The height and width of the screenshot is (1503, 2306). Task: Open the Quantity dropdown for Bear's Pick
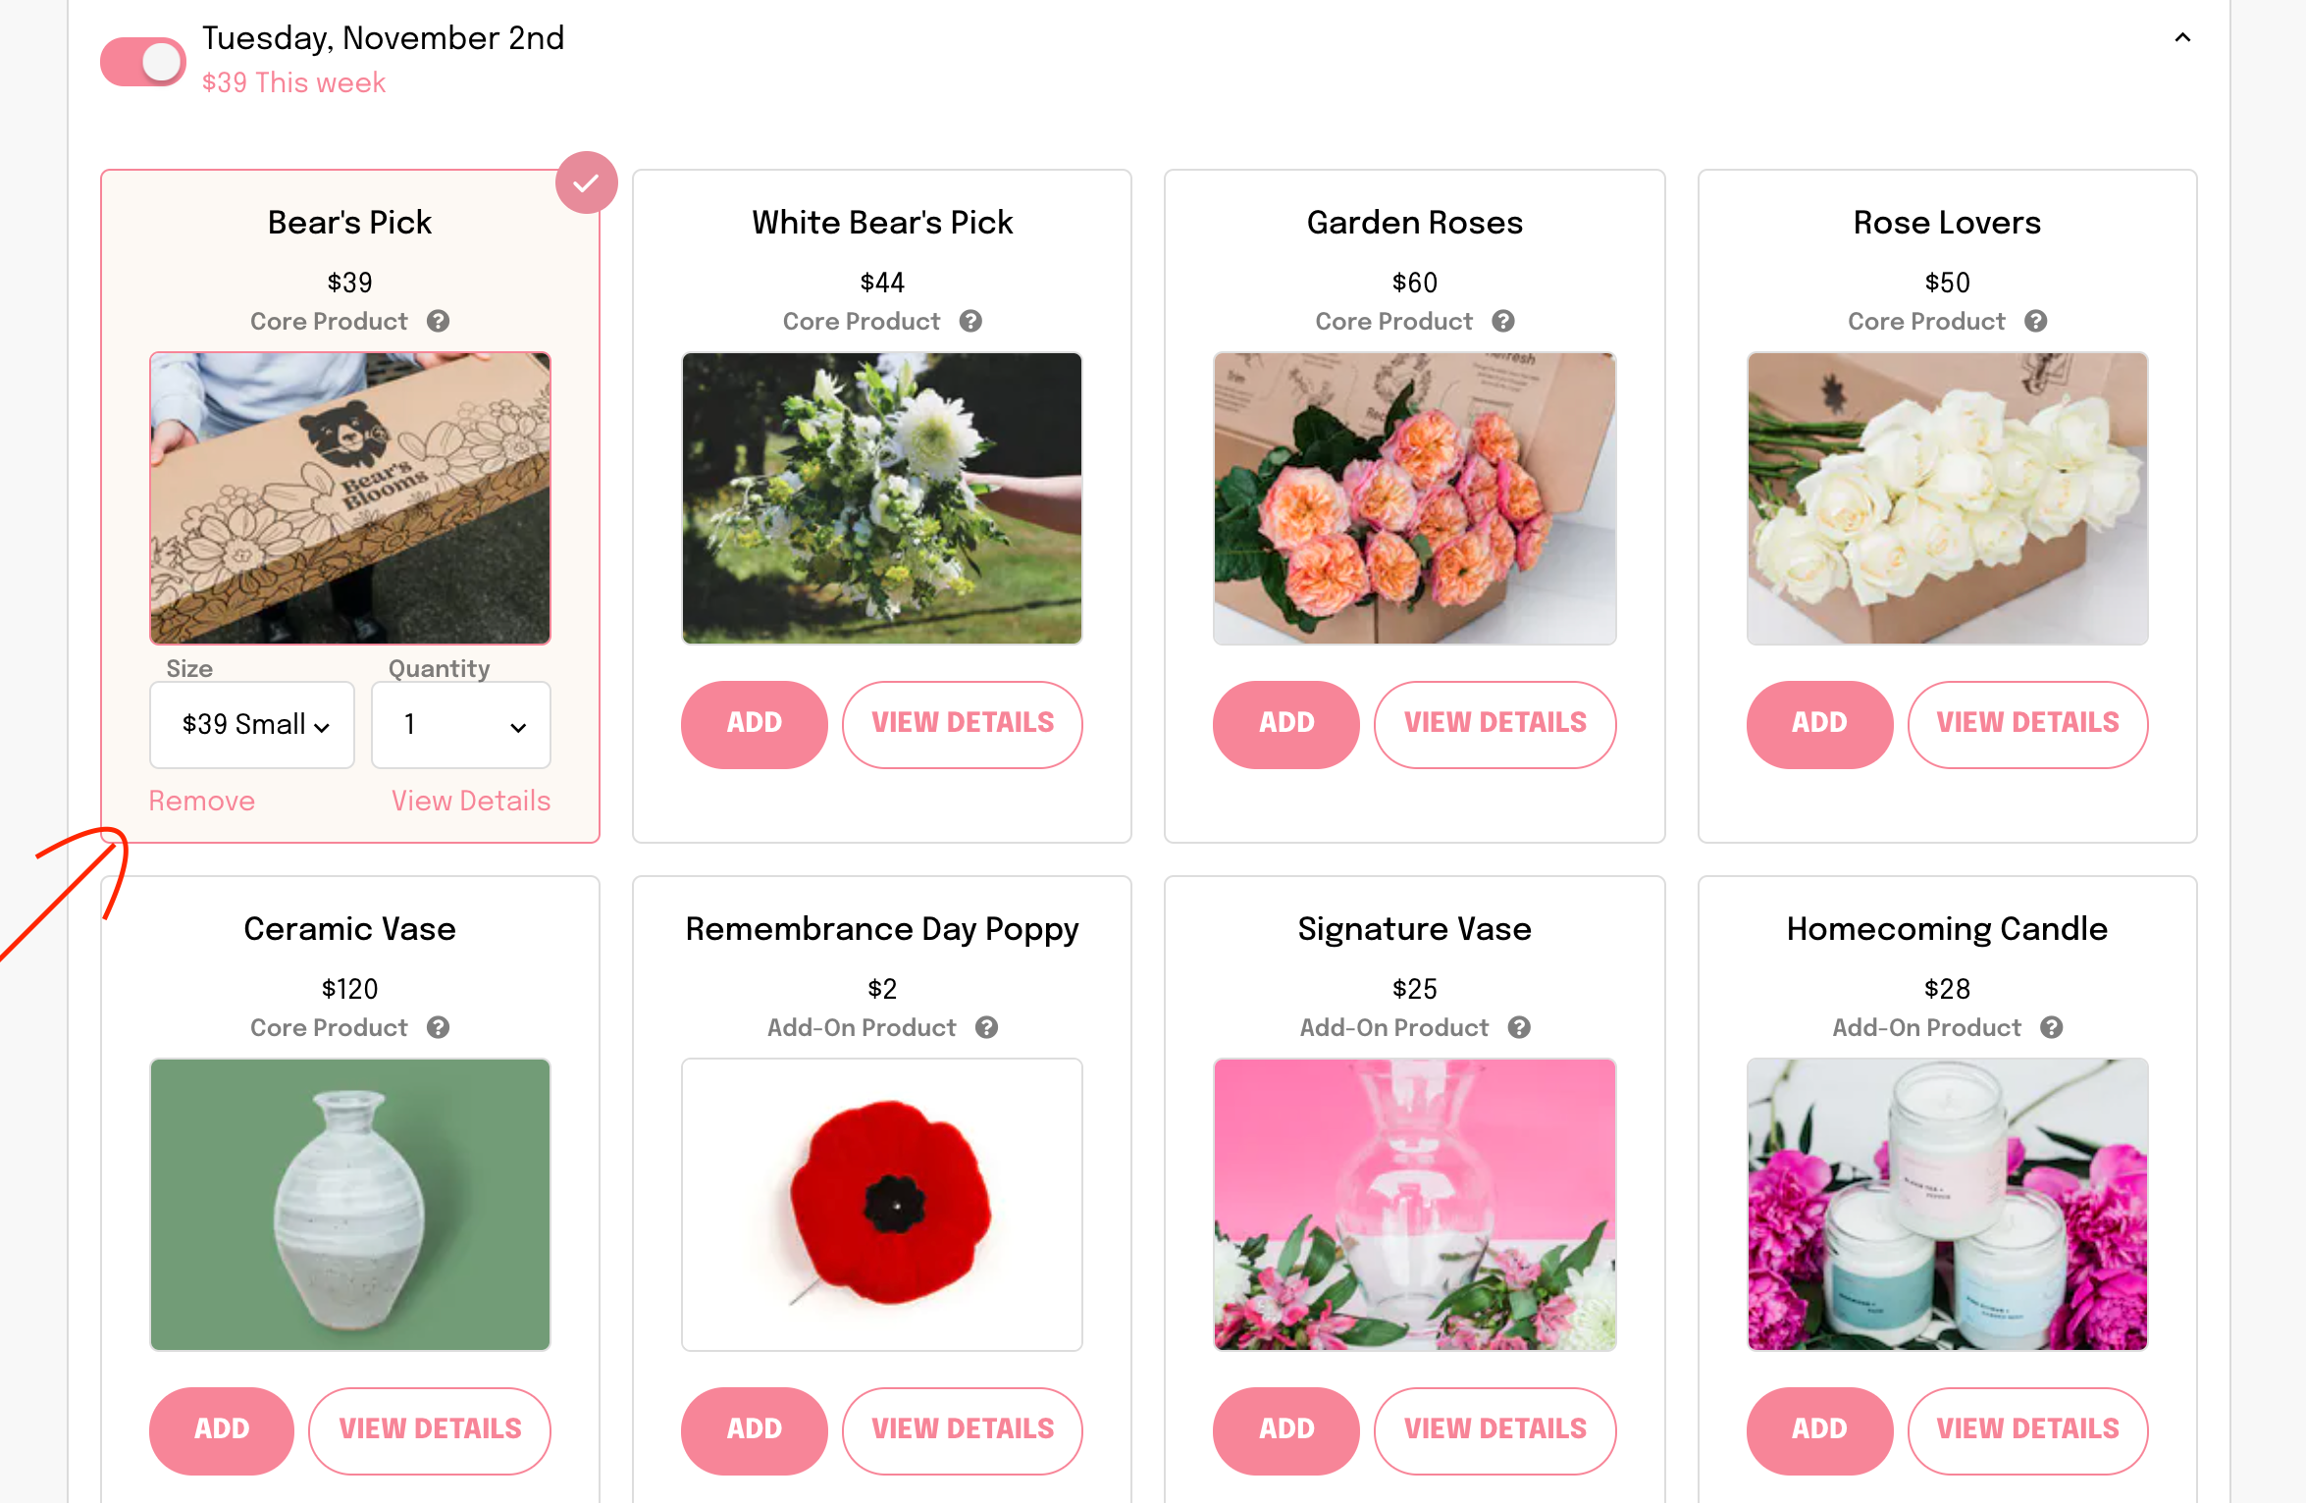[x=461, y=725]
